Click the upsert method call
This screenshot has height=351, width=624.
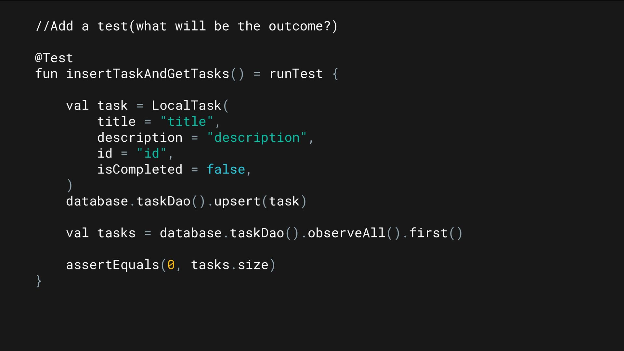point(237,201)
